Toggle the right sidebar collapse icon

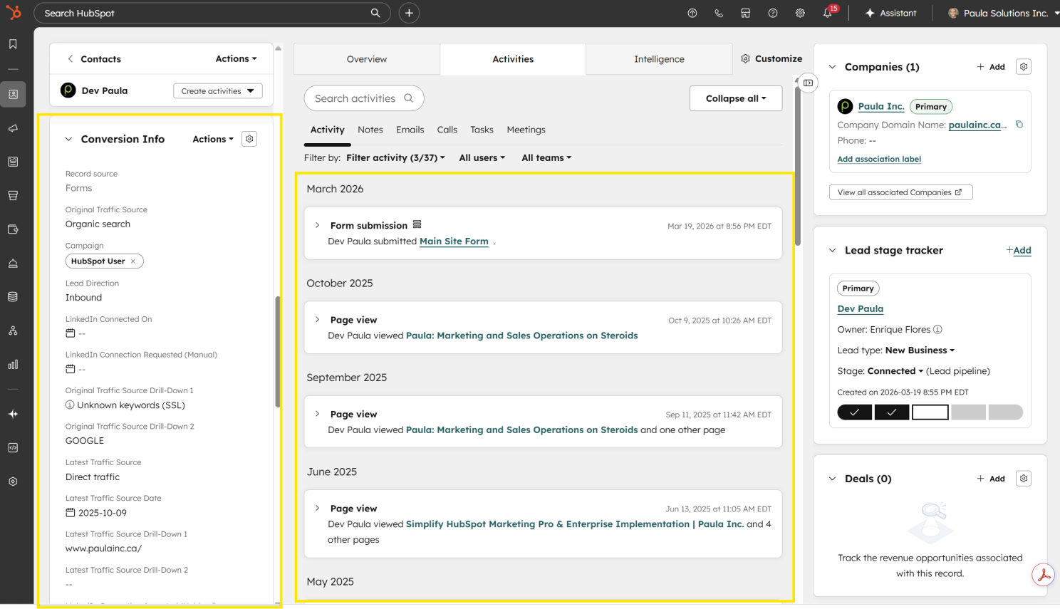coord(808,83)
